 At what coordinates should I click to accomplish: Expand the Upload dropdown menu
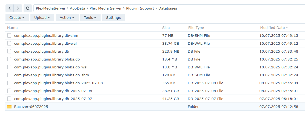[42, 17]
